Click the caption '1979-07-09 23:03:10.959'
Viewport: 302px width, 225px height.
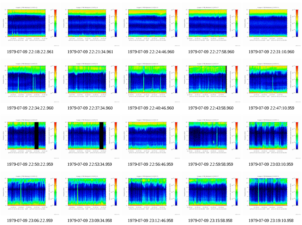[x=271, y=164]
